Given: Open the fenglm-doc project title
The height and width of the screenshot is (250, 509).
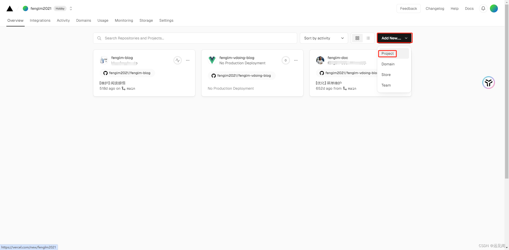Looking at the screenshot, I should pyautogui.click(x=338, y=58).
